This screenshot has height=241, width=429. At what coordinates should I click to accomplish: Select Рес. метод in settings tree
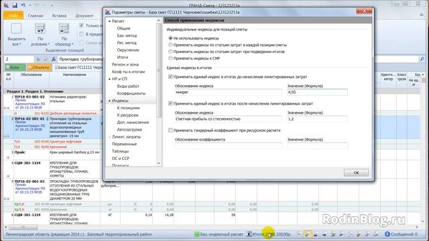127,43
